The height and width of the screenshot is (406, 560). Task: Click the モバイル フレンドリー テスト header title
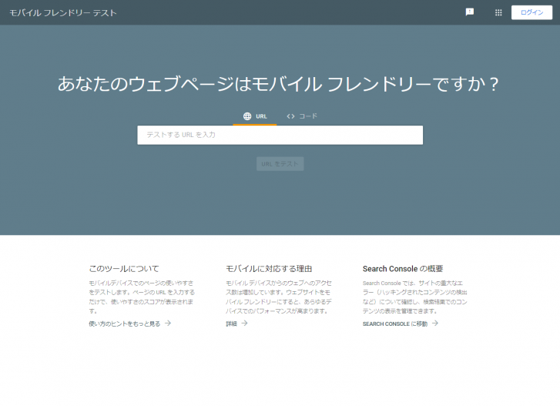(x=63, y=13)
